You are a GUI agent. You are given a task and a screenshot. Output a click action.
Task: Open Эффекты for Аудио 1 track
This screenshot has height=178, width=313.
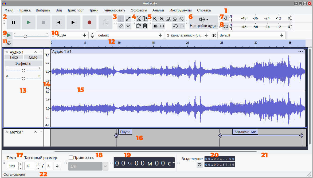pos(24,63)
